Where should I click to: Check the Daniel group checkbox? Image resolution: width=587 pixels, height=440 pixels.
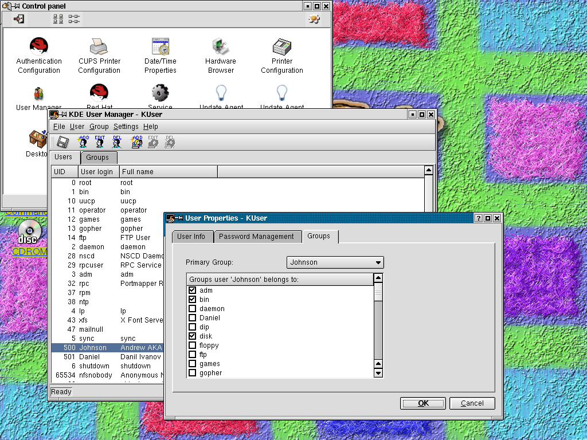click(x=193, y=317)
